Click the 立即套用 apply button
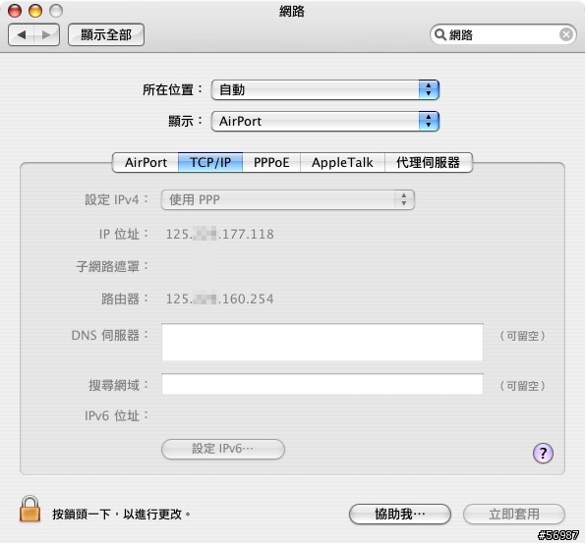Image resolution: width=585 pixels, height=543 pixels. coord(514,515)
